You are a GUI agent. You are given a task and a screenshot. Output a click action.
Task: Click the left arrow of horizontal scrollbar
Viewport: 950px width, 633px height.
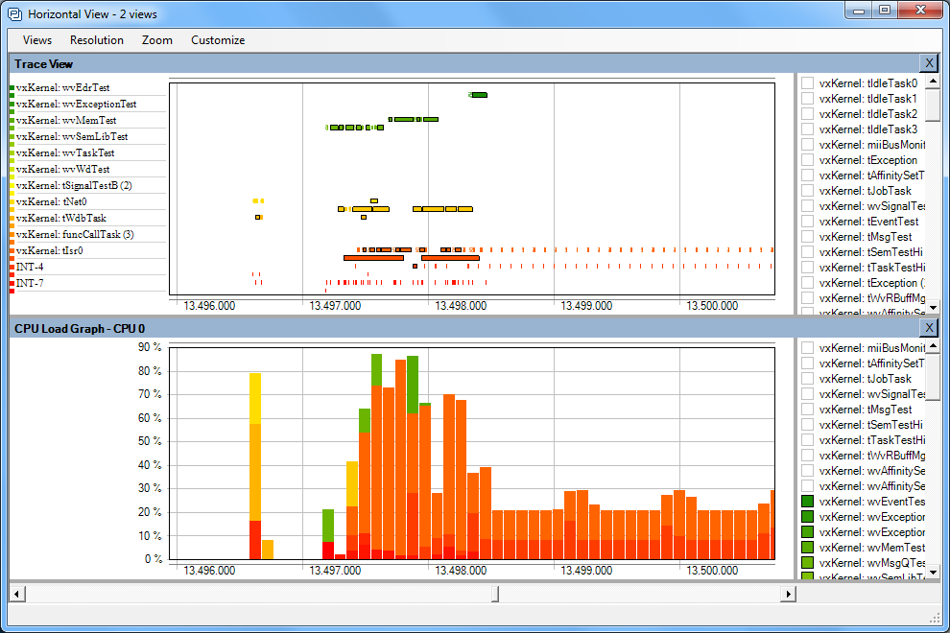pos(16,594)
